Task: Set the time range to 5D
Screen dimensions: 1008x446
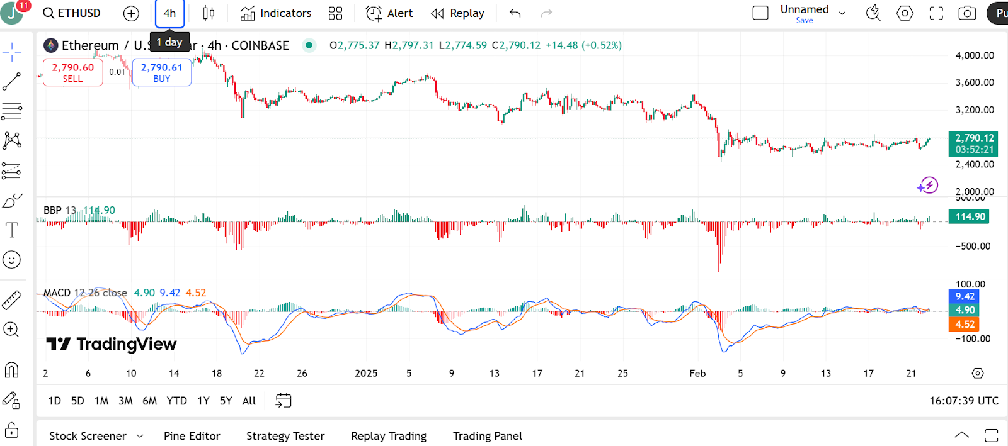Action: (x=77, y=401)
